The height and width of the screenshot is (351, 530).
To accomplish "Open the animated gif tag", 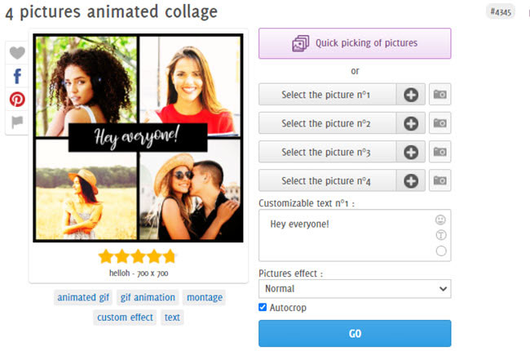I will click(x=83, y=297).
